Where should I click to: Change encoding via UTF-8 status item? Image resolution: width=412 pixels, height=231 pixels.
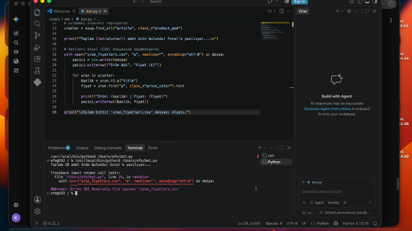[x=292, y=223]
